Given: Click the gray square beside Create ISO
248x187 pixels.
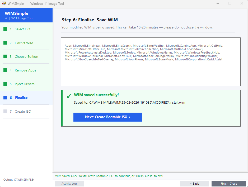Looking at the screenshot, I should pyautogui.click(x=5, y=112).
